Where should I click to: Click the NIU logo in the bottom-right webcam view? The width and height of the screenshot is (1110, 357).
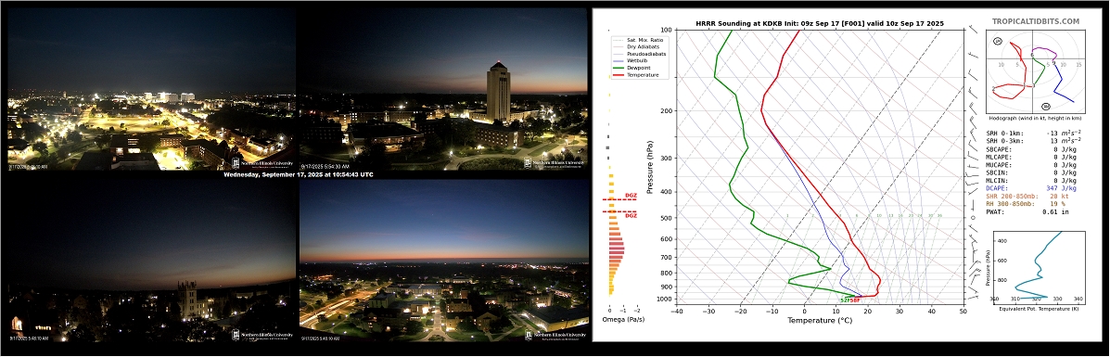pos(555,335)
